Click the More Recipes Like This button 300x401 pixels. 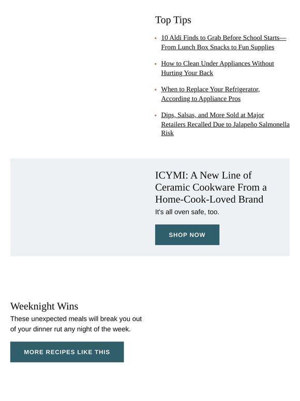[x=67, y=352]
